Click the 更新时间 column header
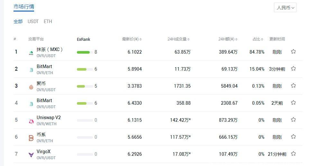 [x=277, y=39]
